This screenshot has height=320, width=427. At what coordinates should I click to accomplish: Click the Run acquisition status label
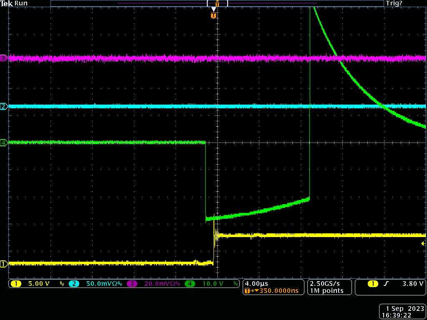click(x=21, y=3)
